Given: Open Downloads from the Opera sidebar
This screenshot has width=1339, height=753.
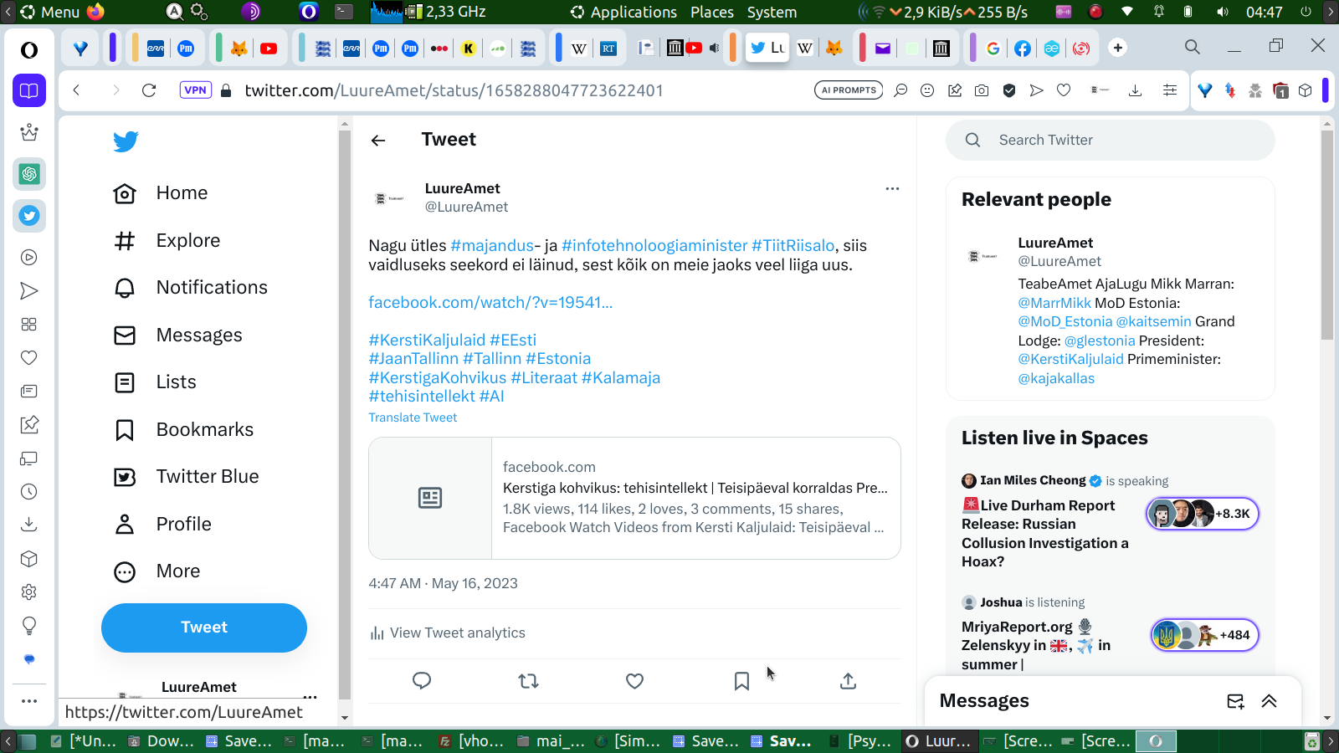Looking at the screenshot, I should coord(29,525).
